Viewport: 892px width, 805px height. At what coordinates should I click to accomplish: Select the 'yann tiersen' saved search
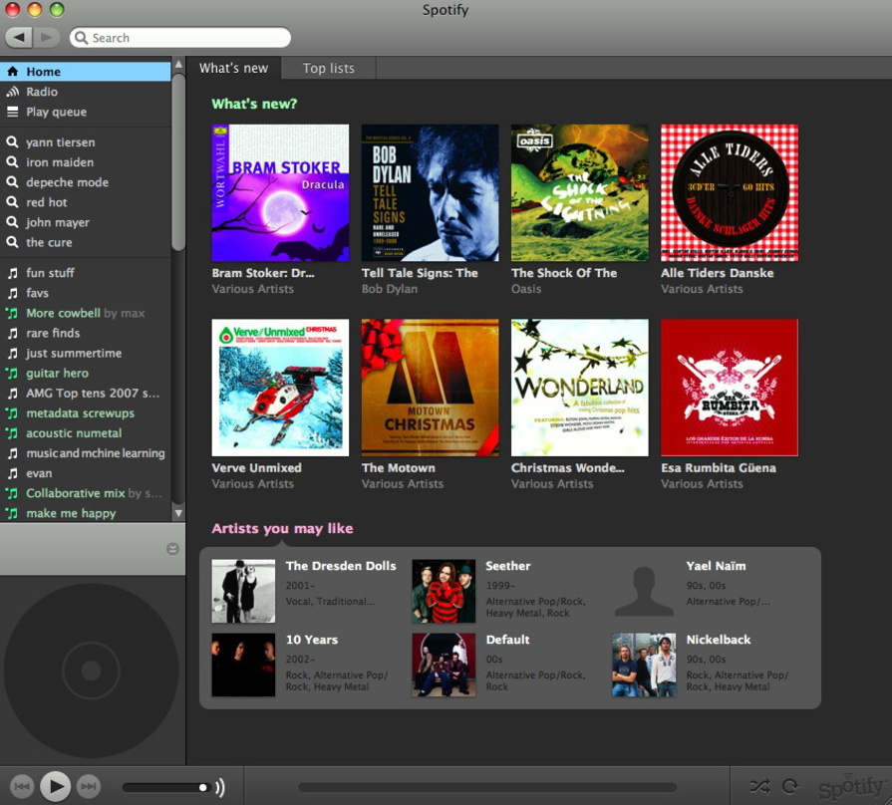pyautogui.click(x=86, y=142)
